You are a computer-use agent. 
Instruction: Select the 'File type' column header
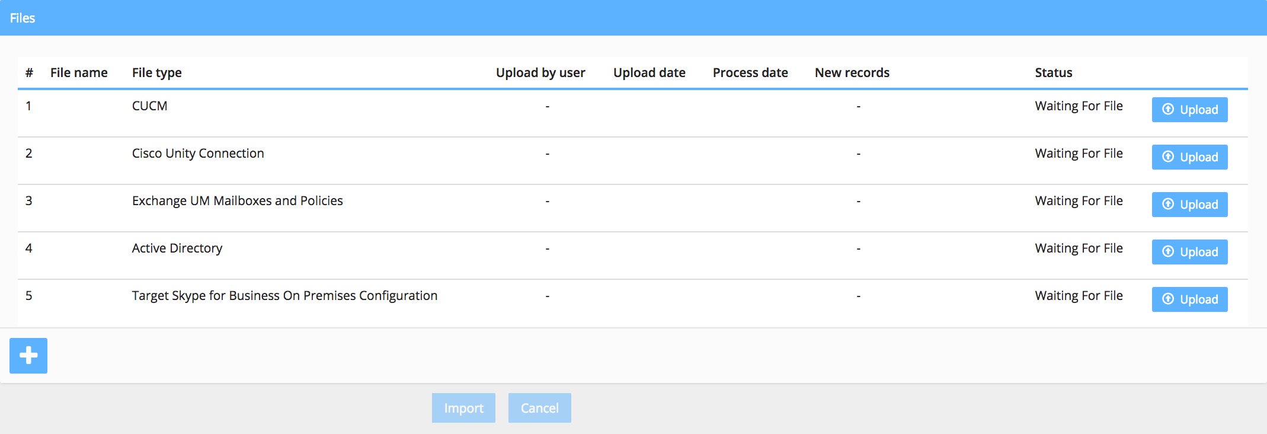click(156, 73)
